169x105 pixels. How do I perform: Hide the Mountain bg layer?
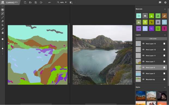[x=143, y=79]
